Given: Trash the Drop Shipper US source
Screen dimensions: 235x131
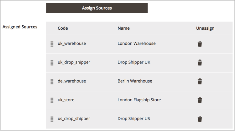Looking at the screenshot, I should coord(200,119).
